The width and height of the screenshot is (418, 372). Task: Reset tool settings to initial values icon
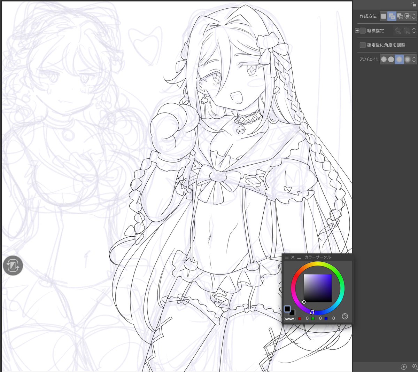pos(404,366)
